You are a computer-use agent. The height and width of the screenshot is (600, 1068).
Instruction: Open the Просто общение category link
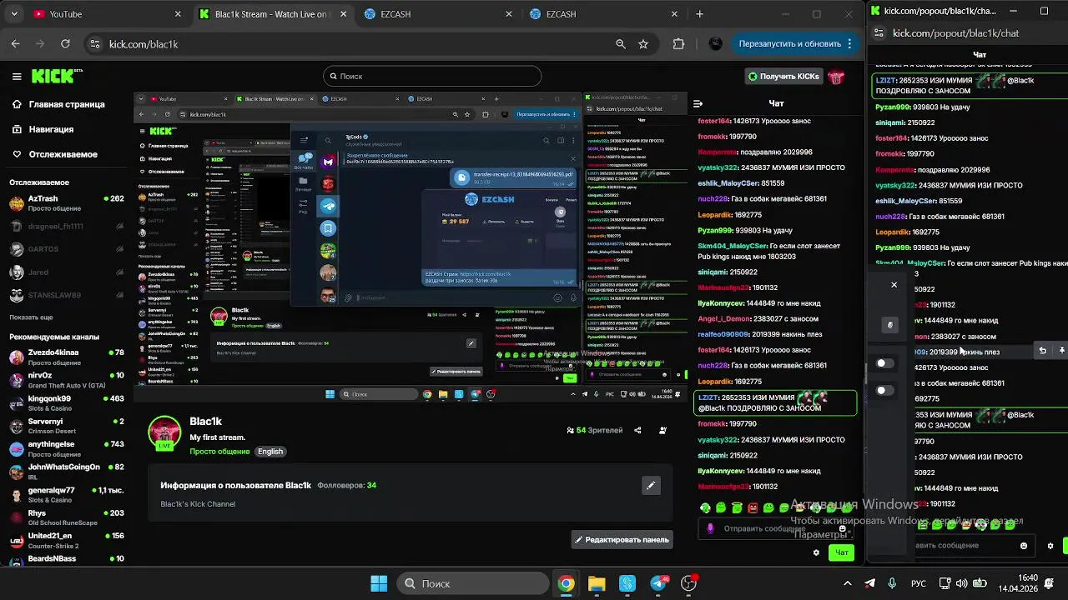click(219, 452)
